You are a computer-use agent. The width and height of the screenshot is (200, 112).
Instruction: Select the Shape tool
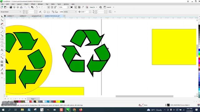(2, 20)
